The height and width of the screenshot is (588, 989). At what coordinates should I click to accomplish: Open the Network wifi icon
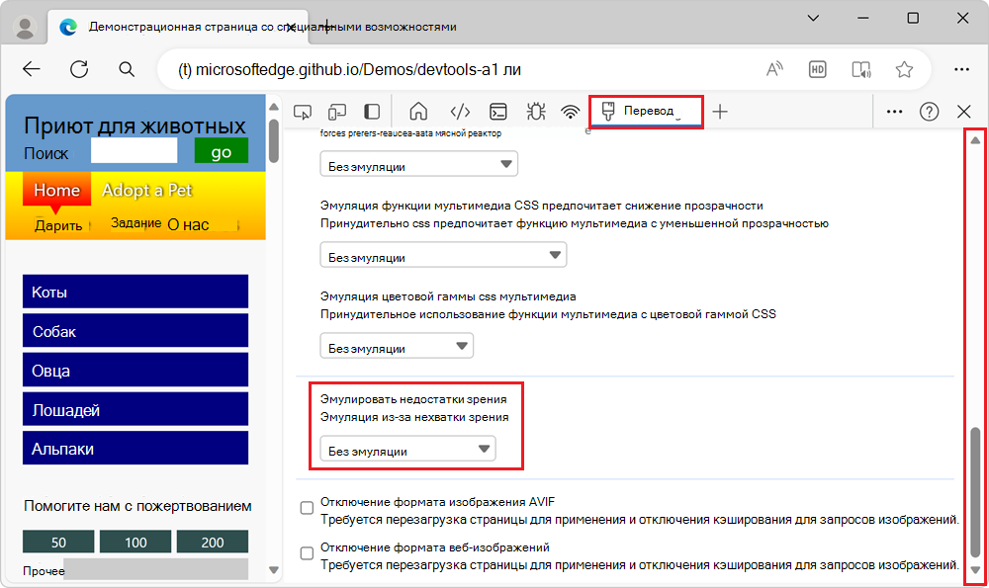[571, 113]
